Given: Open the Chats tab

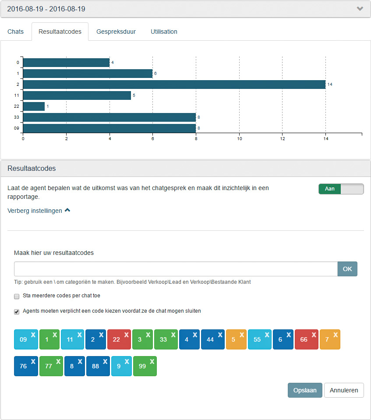Looking at the screenshot, I should (15, 31).
